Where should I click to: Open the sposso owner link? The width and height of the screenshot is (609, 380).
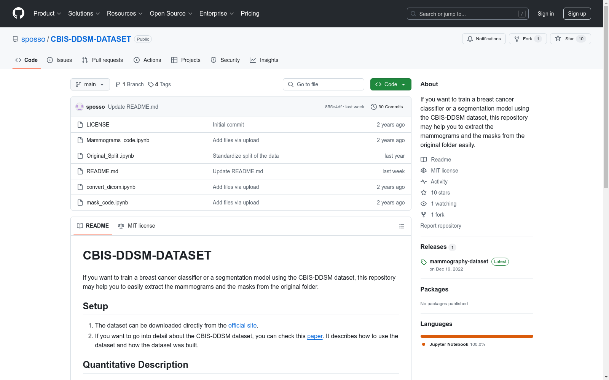[x=33, y=39]
